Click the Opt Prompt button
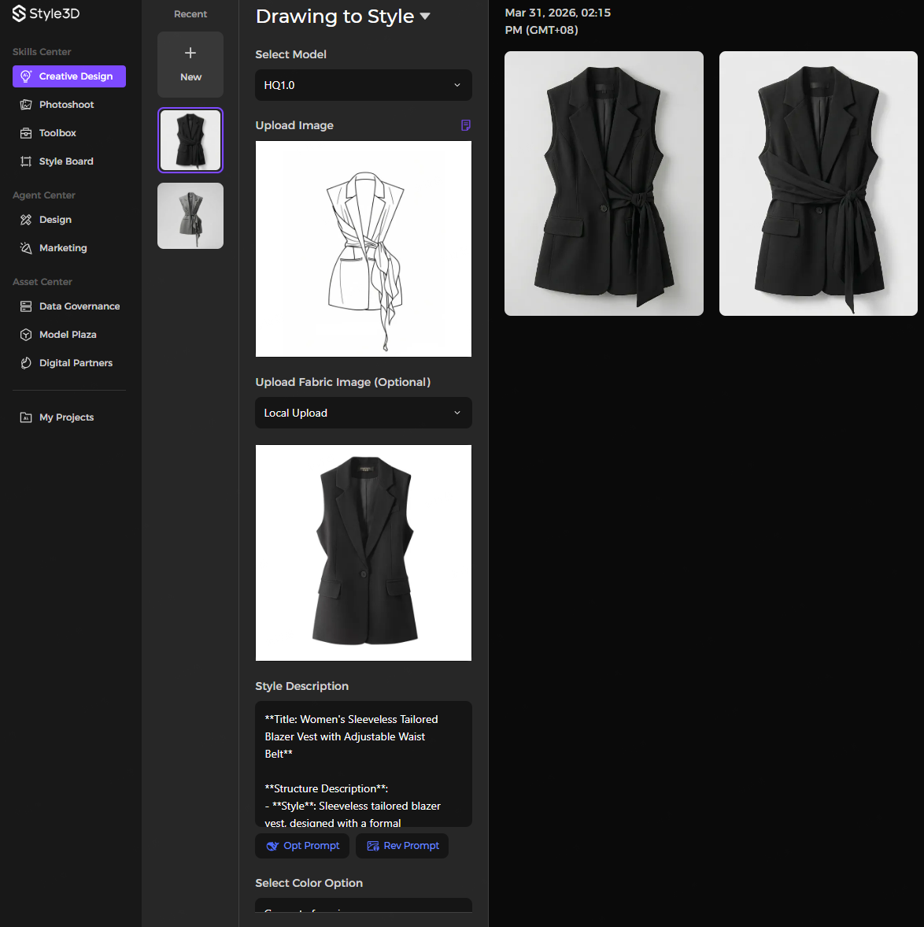This screenshot has width=924, height=927. click(x=302, y=846)
